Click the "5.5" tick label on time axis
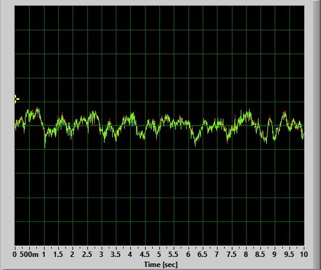This screenshot has height=270, width=321. [x=174, y=254]
